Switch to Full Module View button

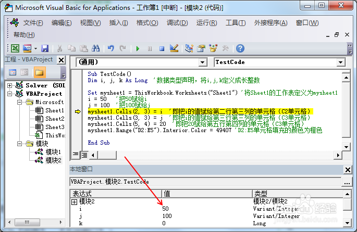[84, 155]
